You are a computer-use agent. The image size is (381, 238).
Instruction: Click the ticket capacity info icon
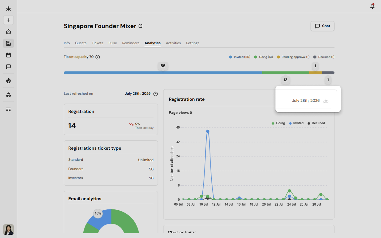[x=98, y=57]
